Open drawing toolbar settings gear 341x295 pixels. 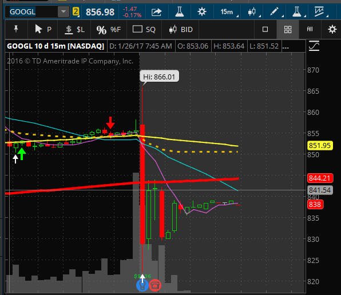click(332, 29)
